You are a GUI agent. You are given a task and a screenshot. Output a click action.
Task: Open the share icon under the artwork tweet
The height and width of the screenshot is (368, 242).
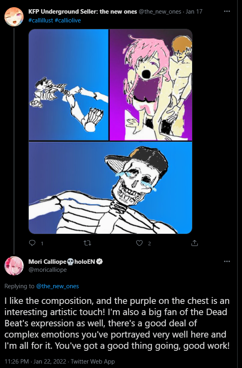195,243
